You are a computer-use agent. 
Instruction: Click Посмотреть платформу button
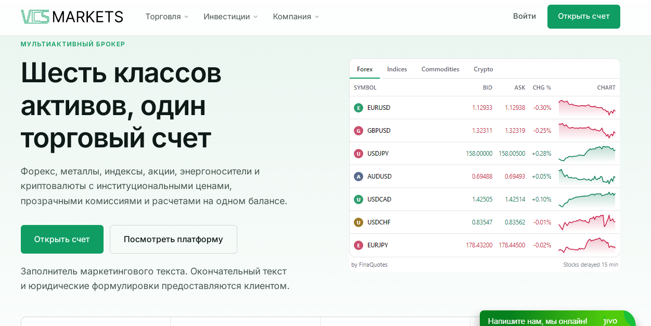173,240
